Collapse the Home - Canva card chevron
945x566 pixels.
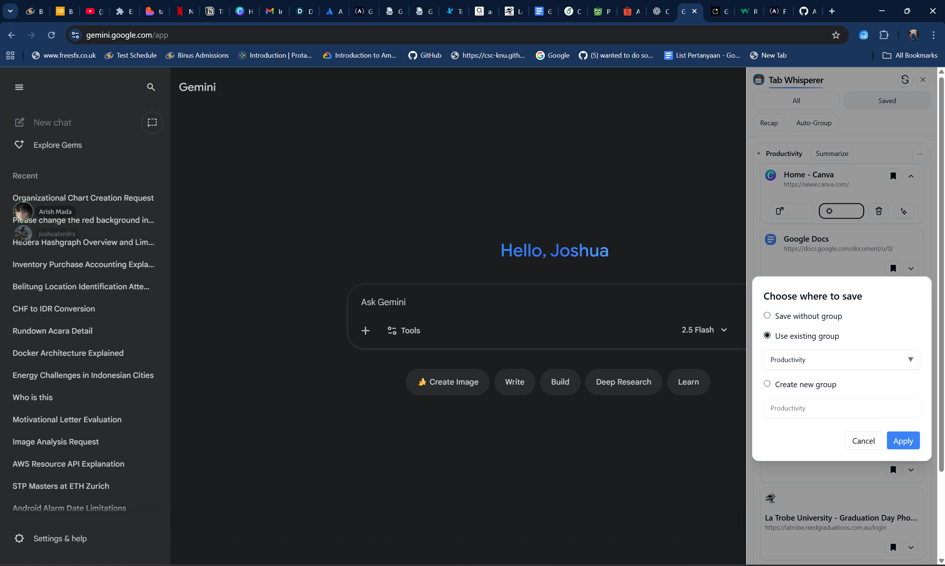point(911,176)
